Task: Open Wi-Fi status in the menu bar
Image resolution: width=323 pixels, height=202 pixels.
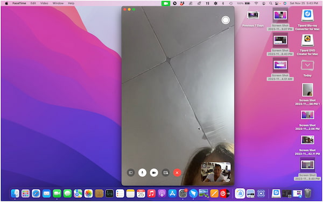Action: [256, 3]
